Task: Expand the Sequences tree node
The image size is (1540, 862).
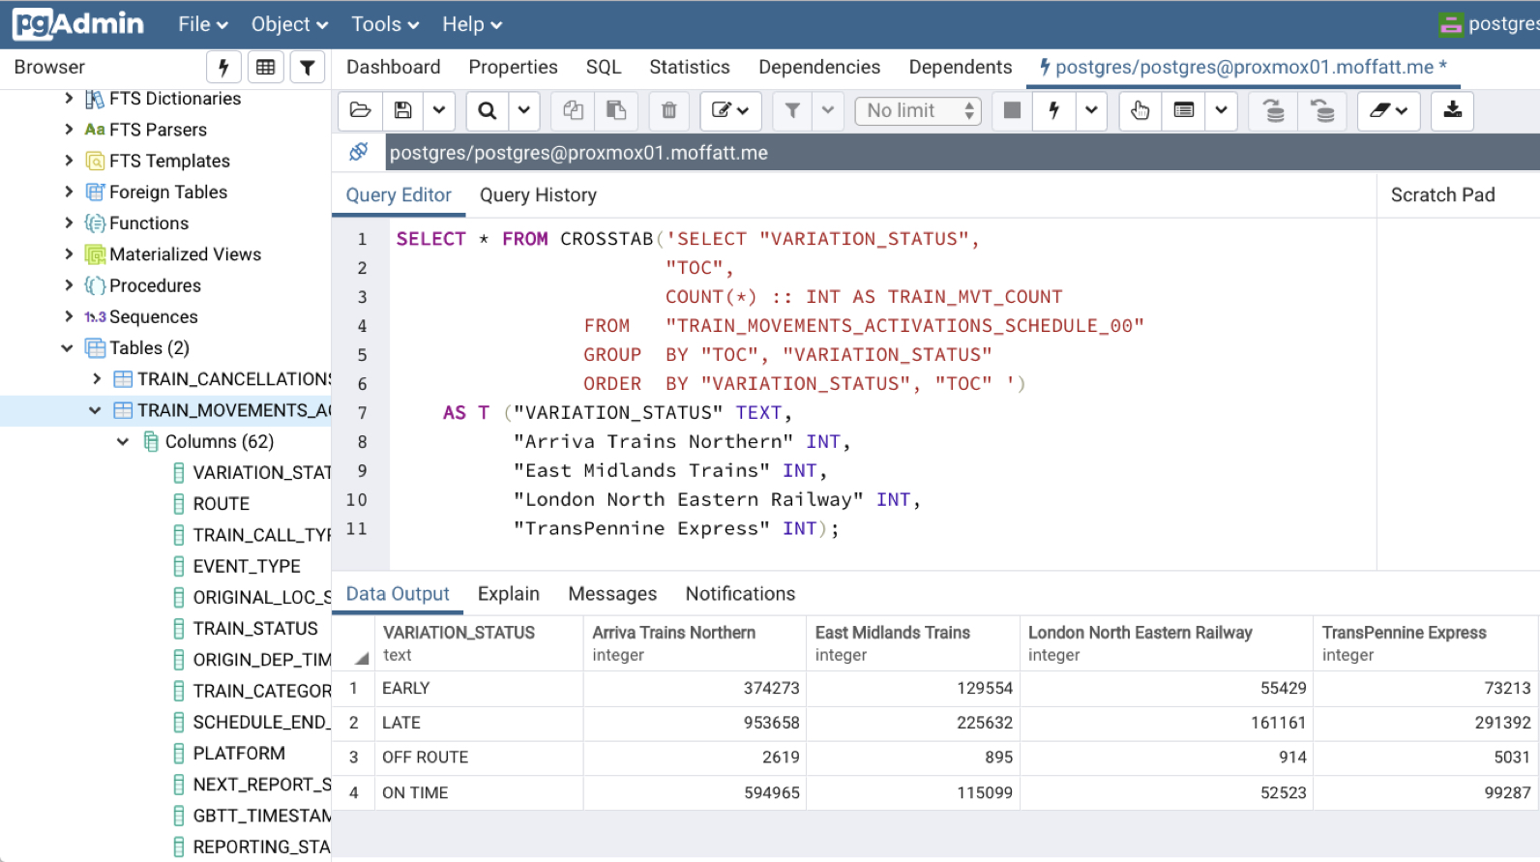Action: coord(69,316)
